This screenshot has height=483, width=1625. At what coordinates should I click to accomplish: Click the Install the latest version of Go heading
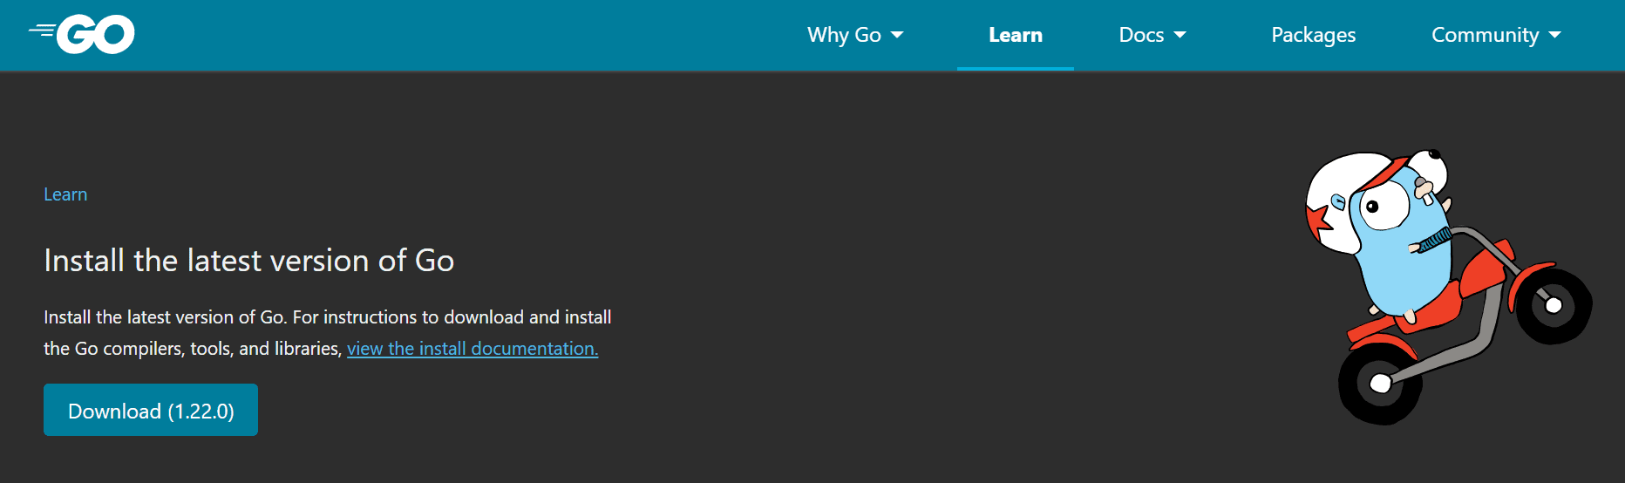[249, 261]
